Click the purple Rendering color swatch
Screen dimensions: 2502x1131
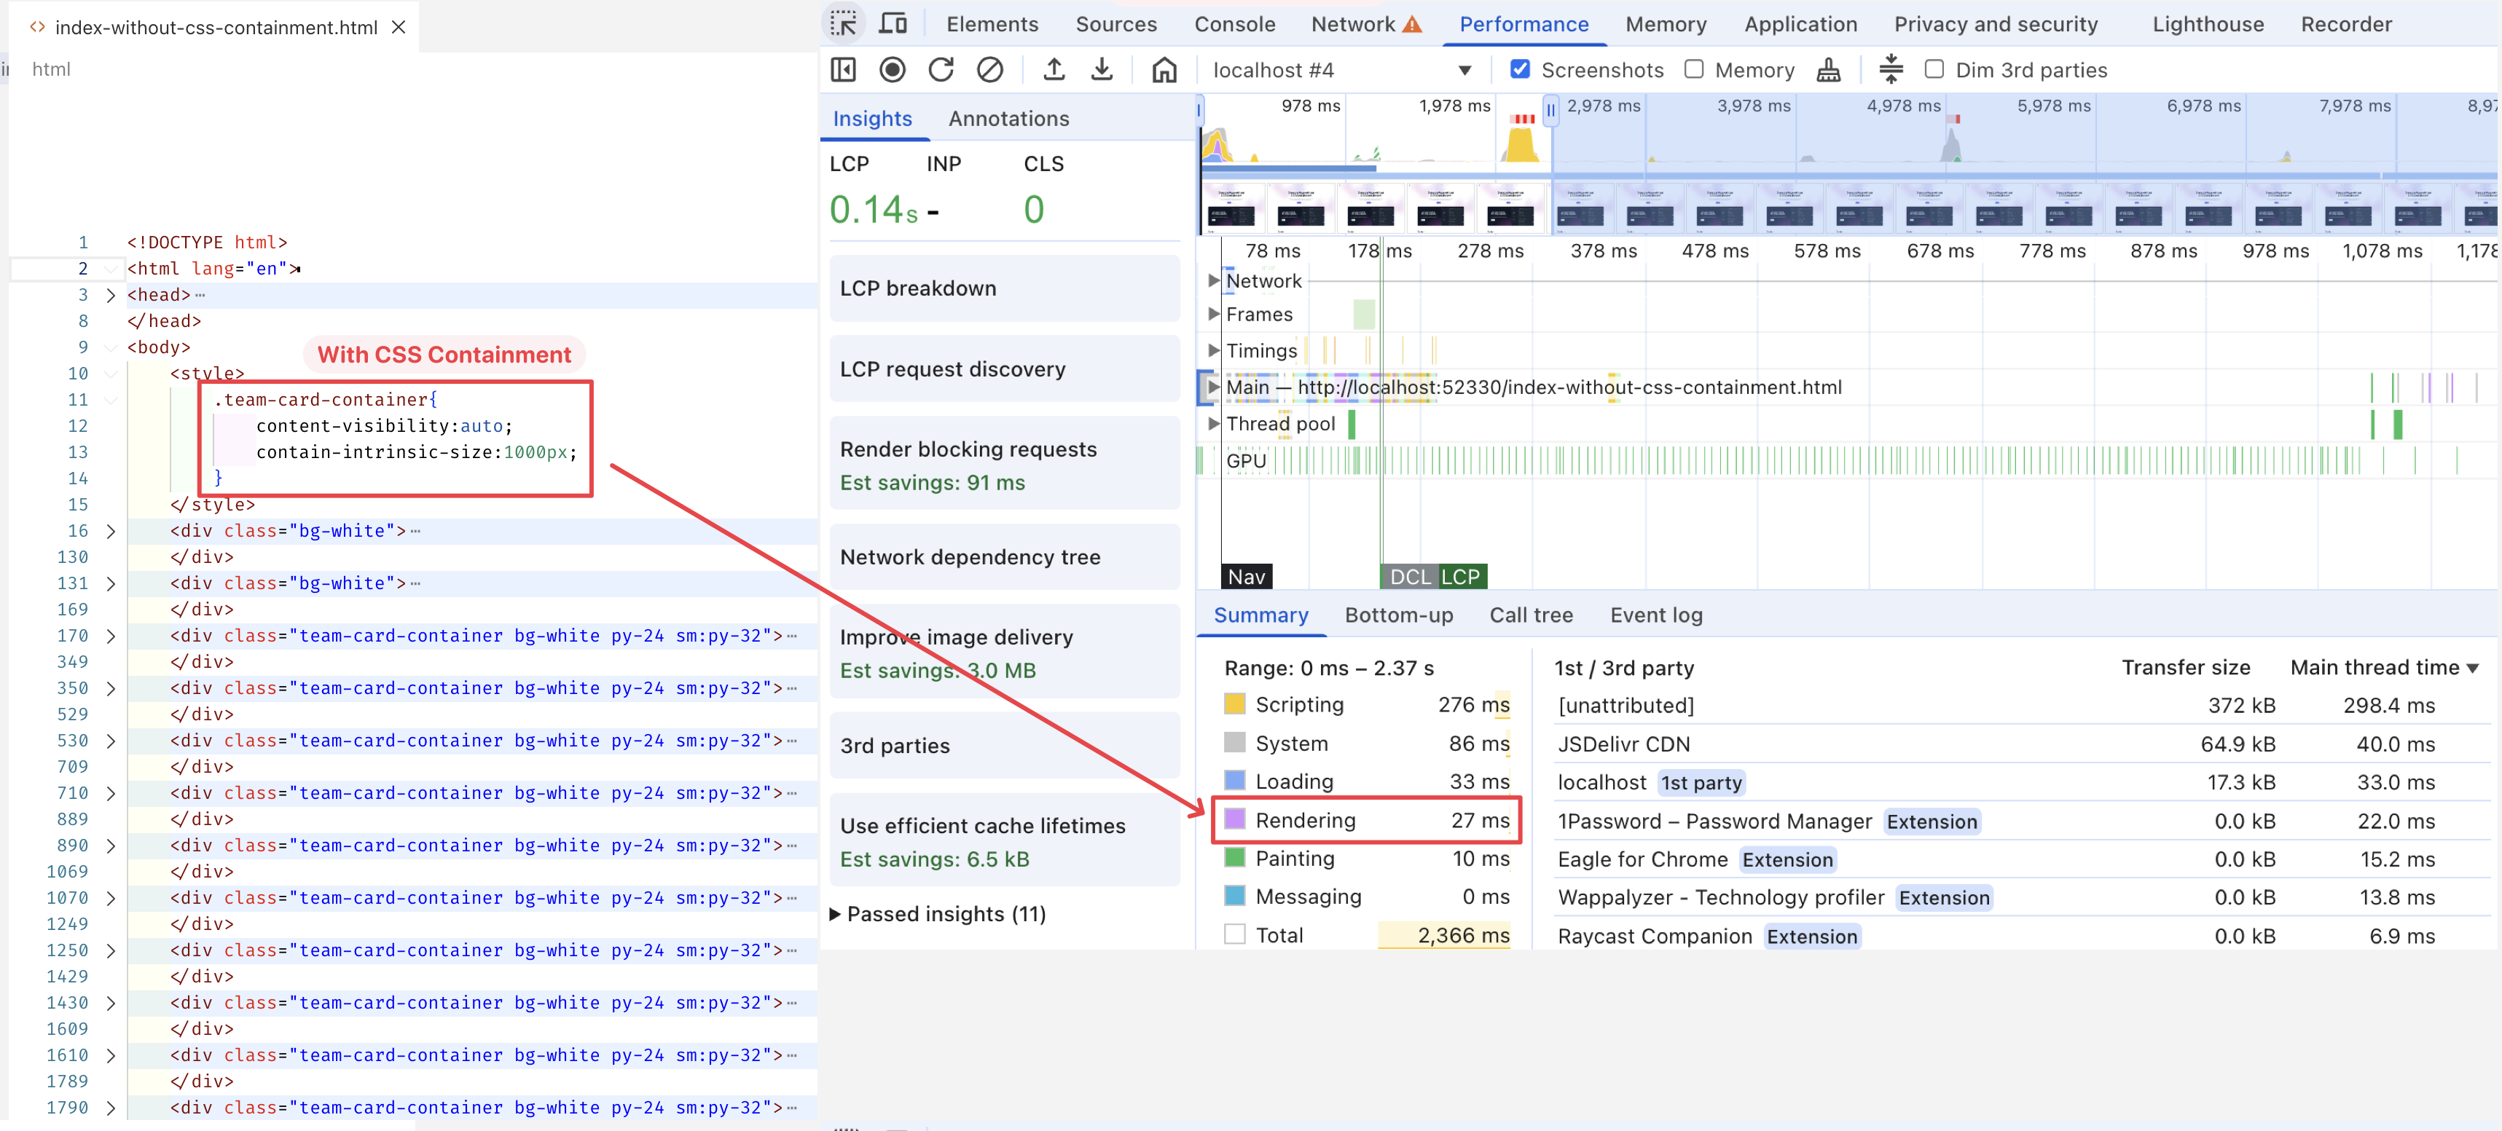[1234, 819]
